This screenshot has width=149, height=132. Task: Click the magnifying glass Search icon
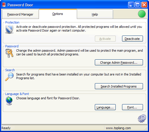click(x=9, y=77)
